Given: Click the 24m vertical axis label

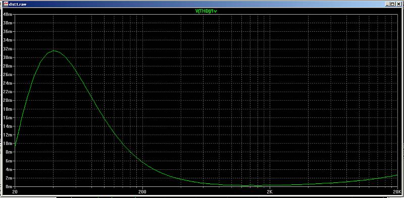Looking at the screenshot, I should click(7, 83).
